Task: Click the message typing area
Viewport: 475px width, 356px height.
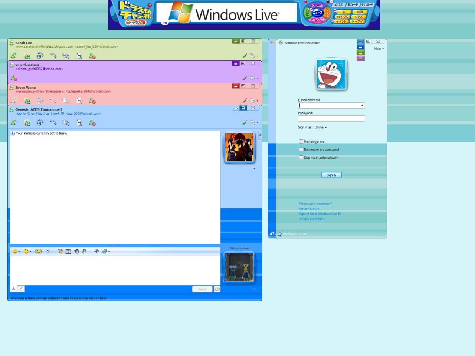Action: 115,270
